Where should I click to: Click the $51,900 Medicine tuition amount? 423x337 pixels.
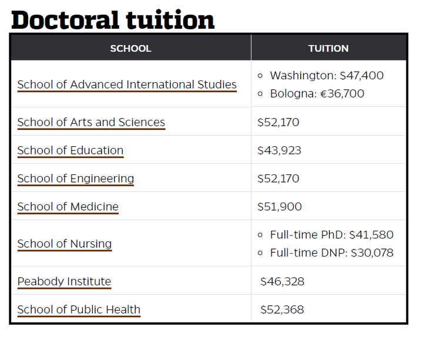pos(280,207)
